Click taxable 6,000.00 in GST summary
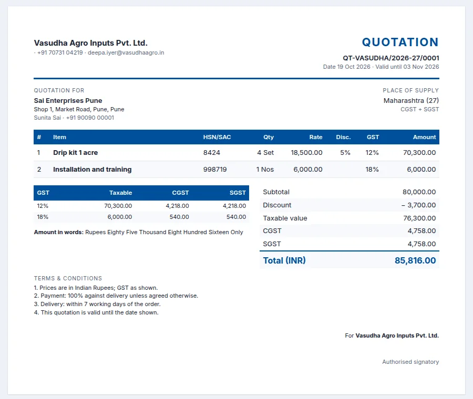 [x=120, y=217]
